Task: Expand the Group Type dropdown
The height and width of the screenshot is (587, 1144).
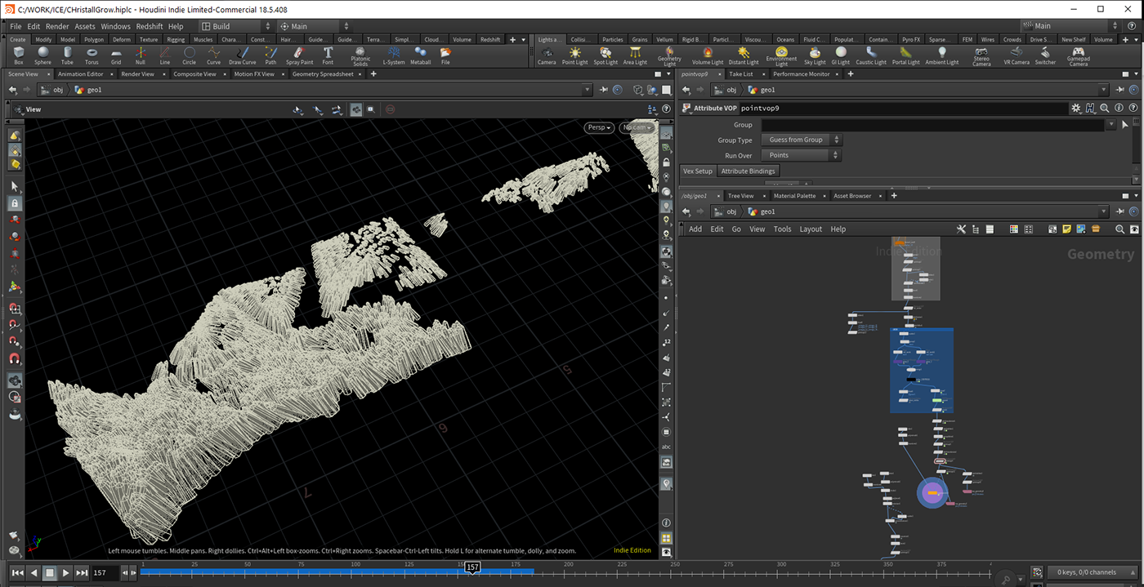Action: point(800,140)
